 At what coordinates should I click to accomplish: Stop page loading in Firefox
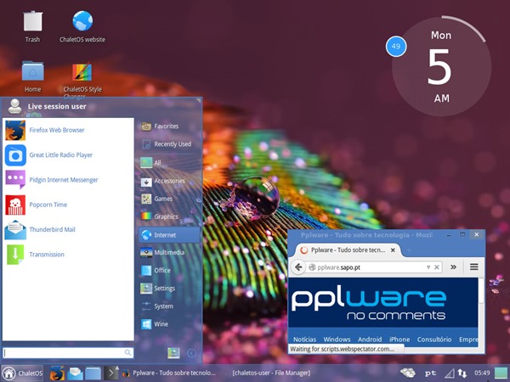[437, 267]
